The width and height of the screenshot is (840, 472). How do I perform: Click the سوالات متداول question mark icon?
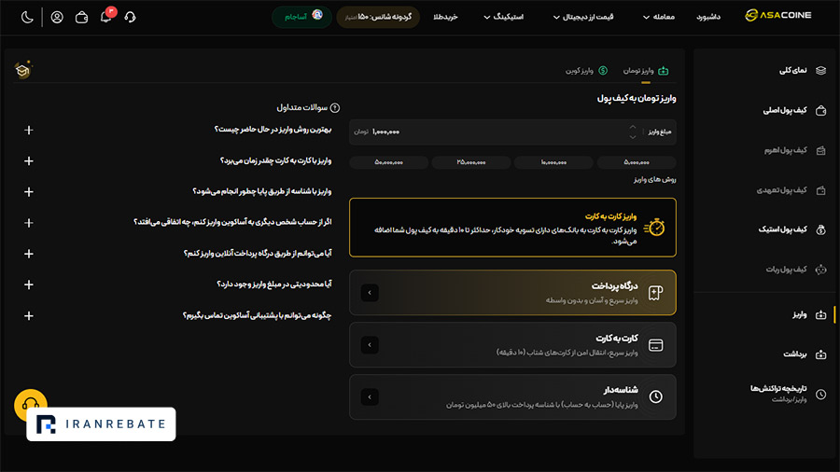coord(335,107)
